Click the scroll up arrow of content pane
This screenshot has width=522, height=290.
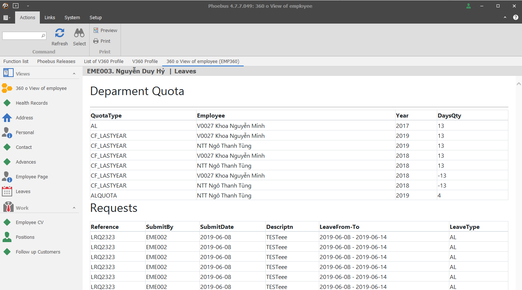click(519, 84)
